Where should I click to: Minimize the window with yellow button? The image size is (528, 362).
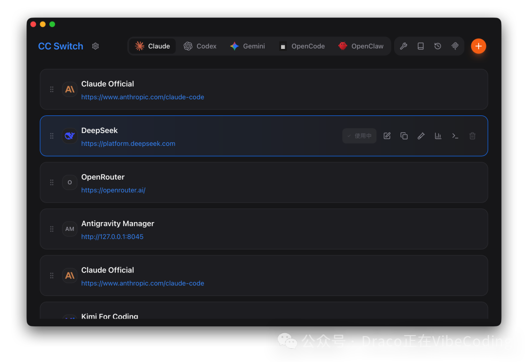click(x=43, y=24)
